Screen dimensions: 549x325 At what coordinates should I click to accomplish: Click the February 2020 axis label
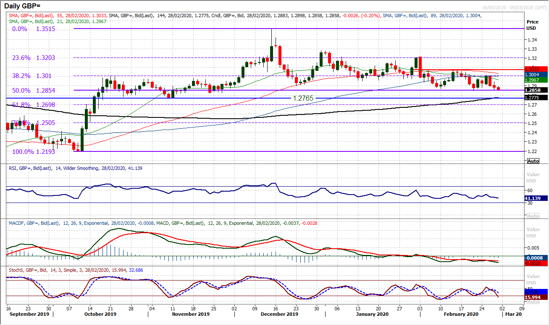click(x=460, y=314)
